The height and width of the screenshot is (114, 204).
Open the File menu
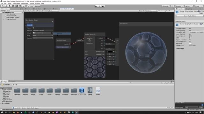coord(2,3)
